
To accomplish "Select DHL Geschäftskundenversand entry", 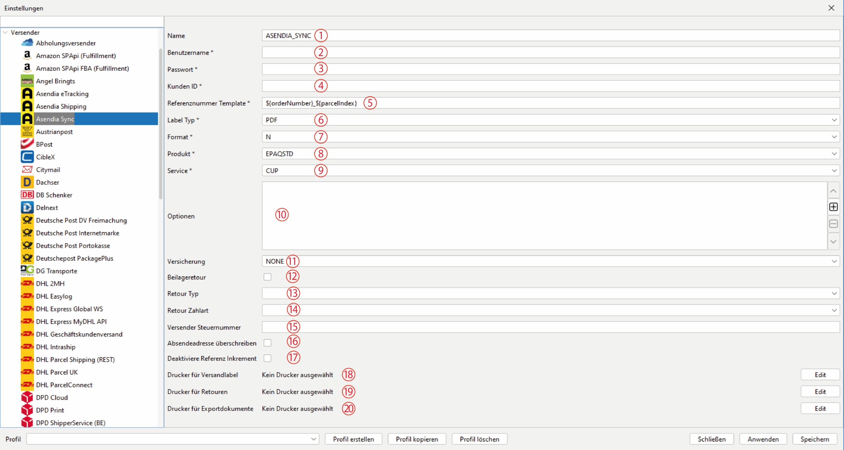I will [79, 334].
